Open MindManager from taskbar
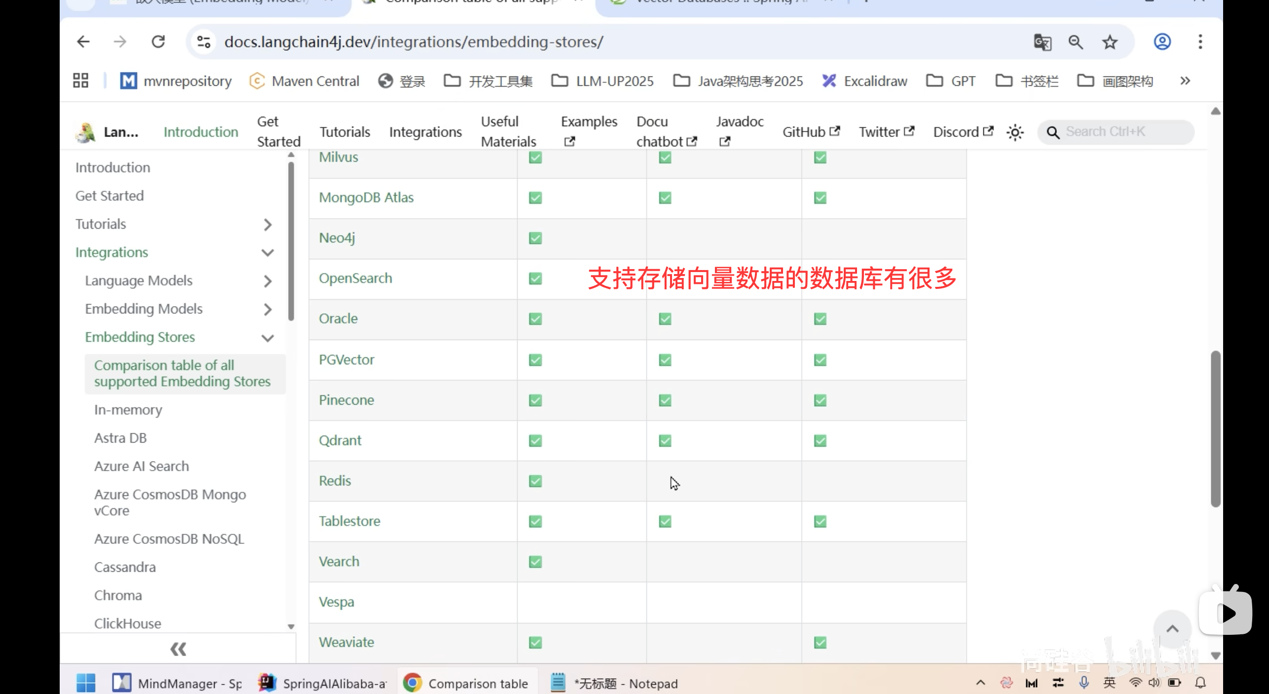 point(178,683)
